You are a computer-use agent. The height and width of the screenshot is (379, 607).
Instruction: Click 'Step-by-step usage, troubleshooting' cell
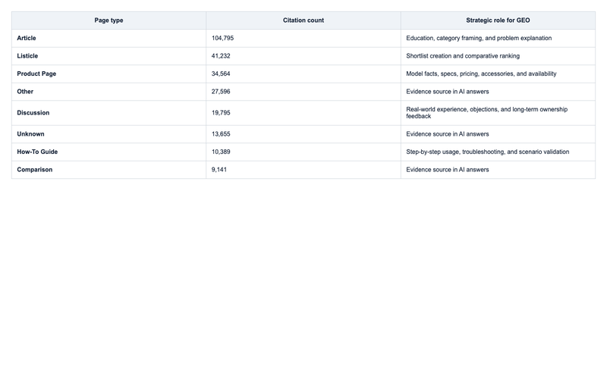(498, 152)
